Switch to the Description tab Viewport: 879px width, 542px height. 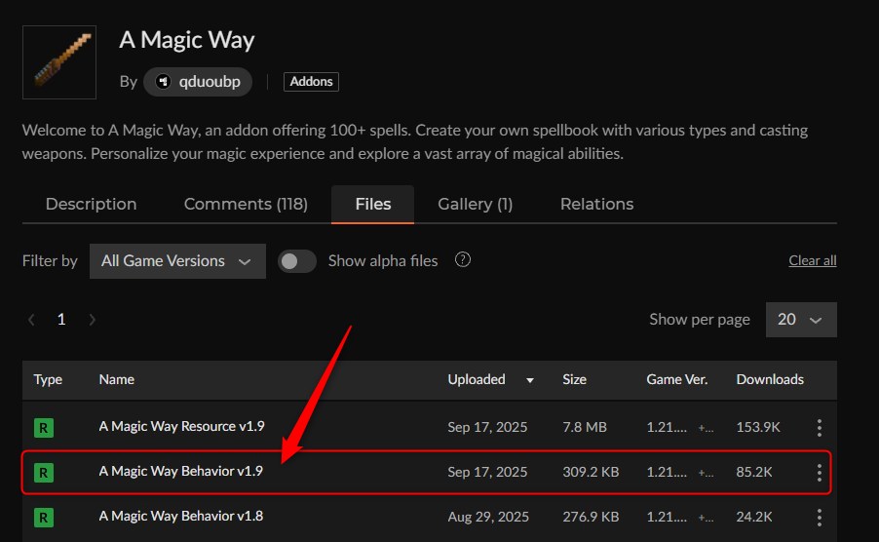(91, 204)
